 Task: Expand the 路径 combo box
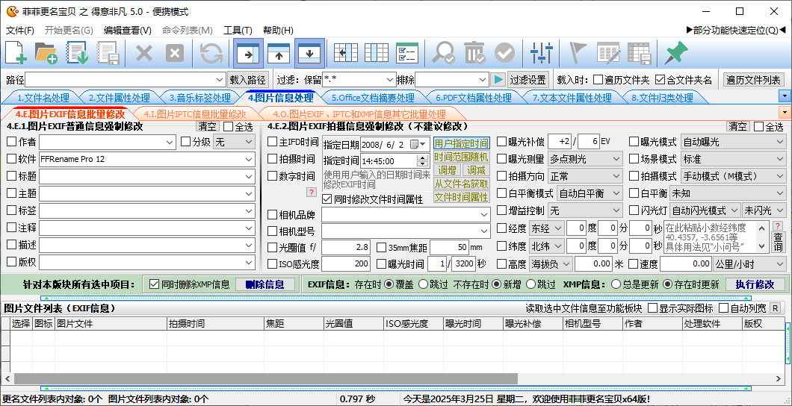[x=220, y=80]
